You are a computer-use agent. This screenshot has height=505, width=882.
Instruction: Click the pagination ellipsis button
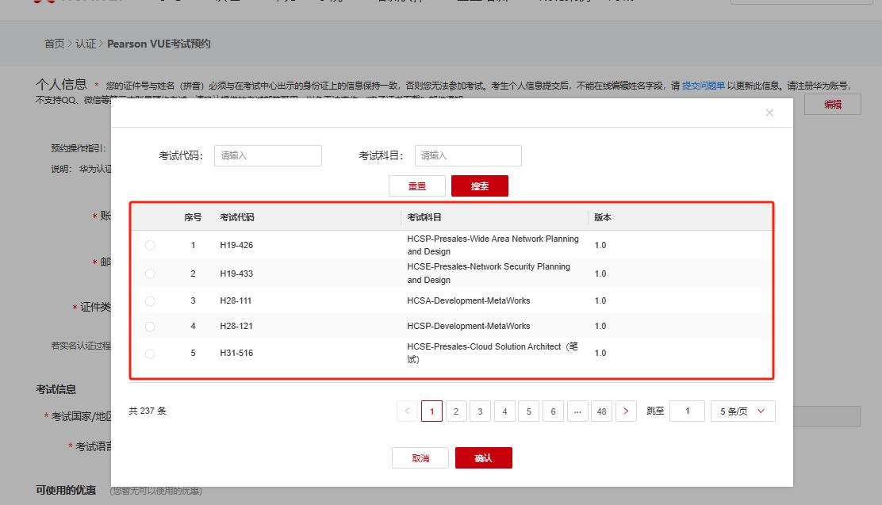pyautogui.click(x=577, y=411)
